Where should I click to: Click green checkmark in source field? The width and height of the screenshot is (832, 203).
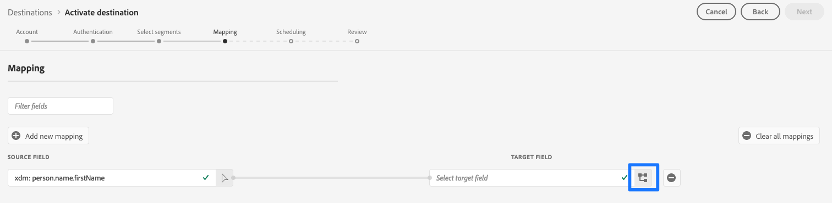click(x=206, y=178)
